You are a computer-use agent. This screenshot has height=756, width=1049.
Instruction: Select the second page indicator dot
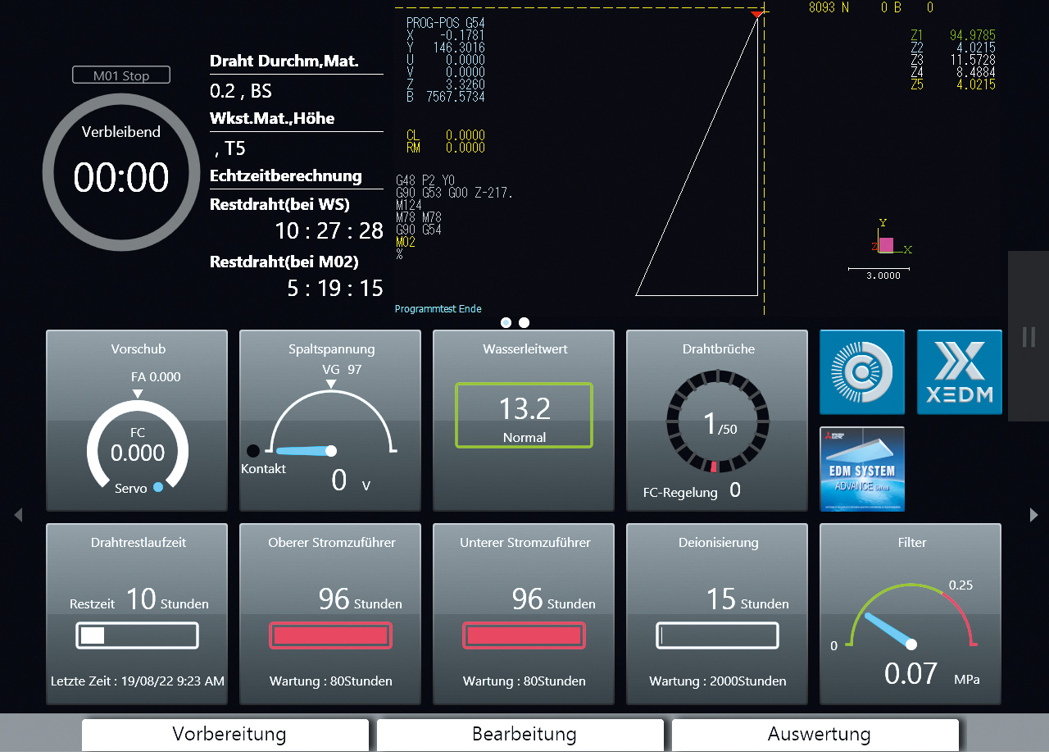coord(524,322)
